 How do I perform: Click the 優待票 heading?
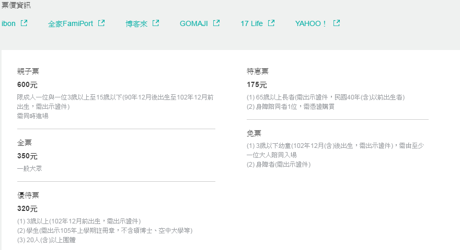coord(28,195)
